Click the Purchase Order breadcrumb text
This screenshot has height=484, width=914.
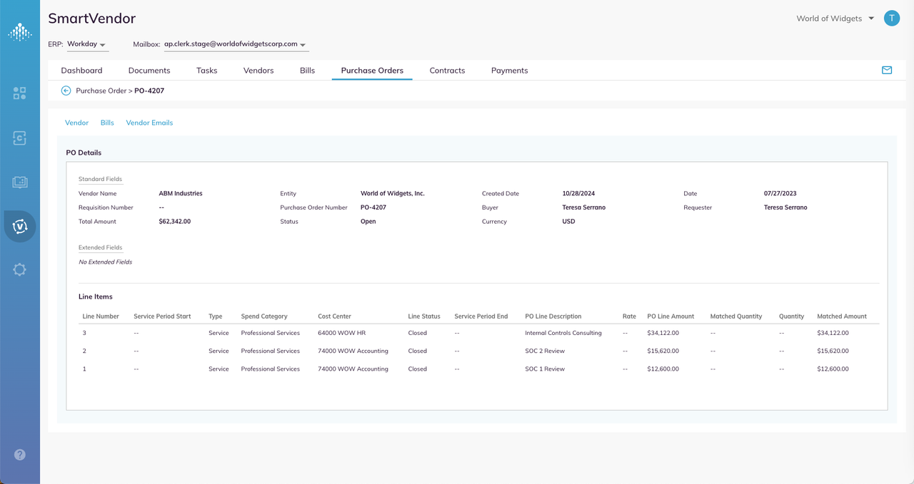[x=101, y=91]
